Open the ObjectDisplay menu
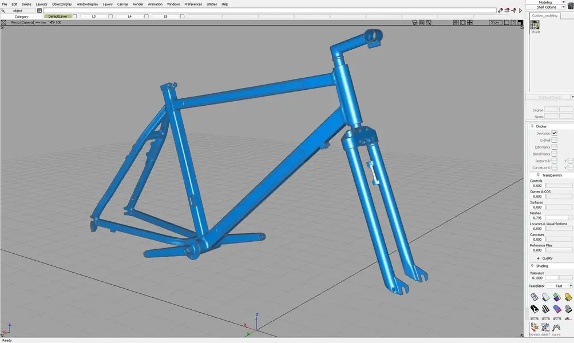 [62, 4]
